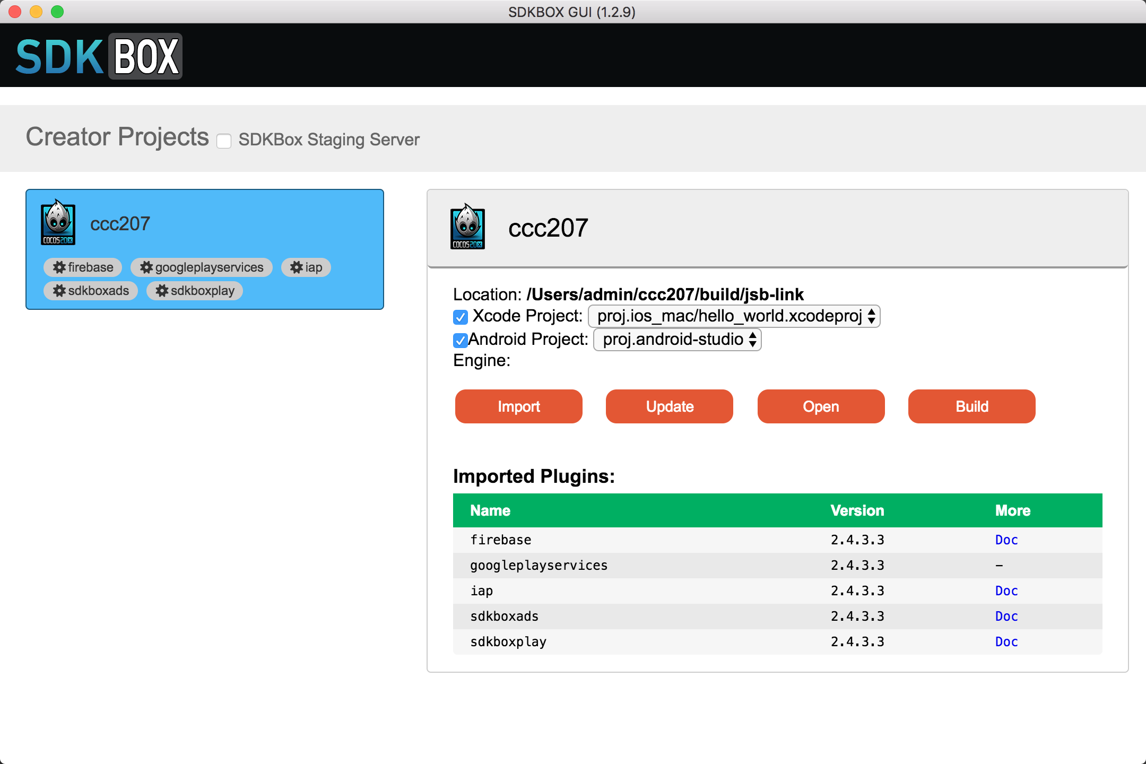Open the Doc link for firebase
Screen dimensions: 1146x764
[1006, 540]
